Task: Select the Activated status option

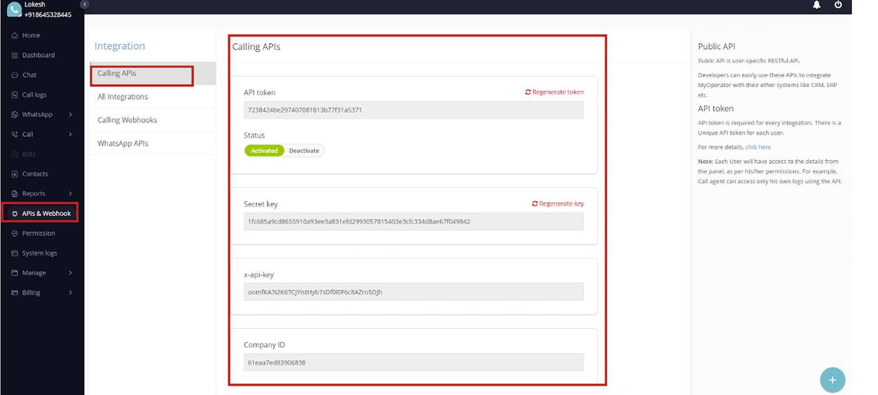Action: [x=264, y=150]
